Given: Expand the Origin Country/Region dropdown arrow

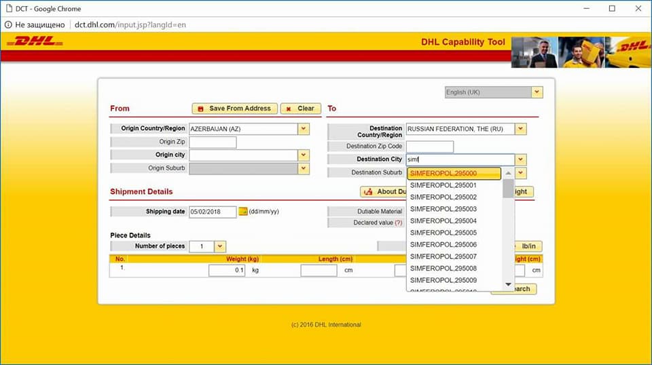Looking at the screenshot, I should [304, 129].
